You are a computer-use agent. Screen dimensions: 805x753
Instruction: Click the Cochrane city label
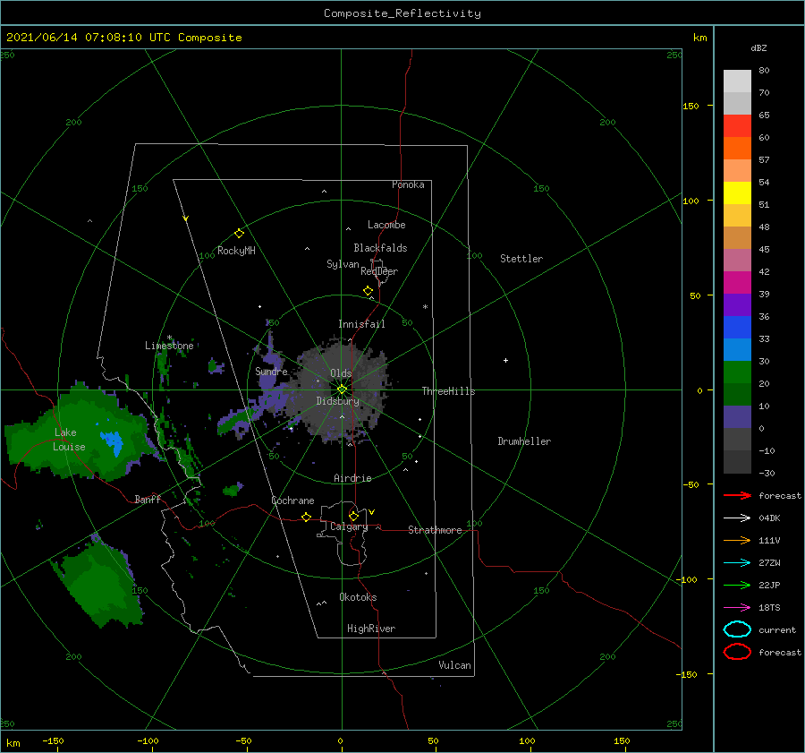tap(292, 501)
